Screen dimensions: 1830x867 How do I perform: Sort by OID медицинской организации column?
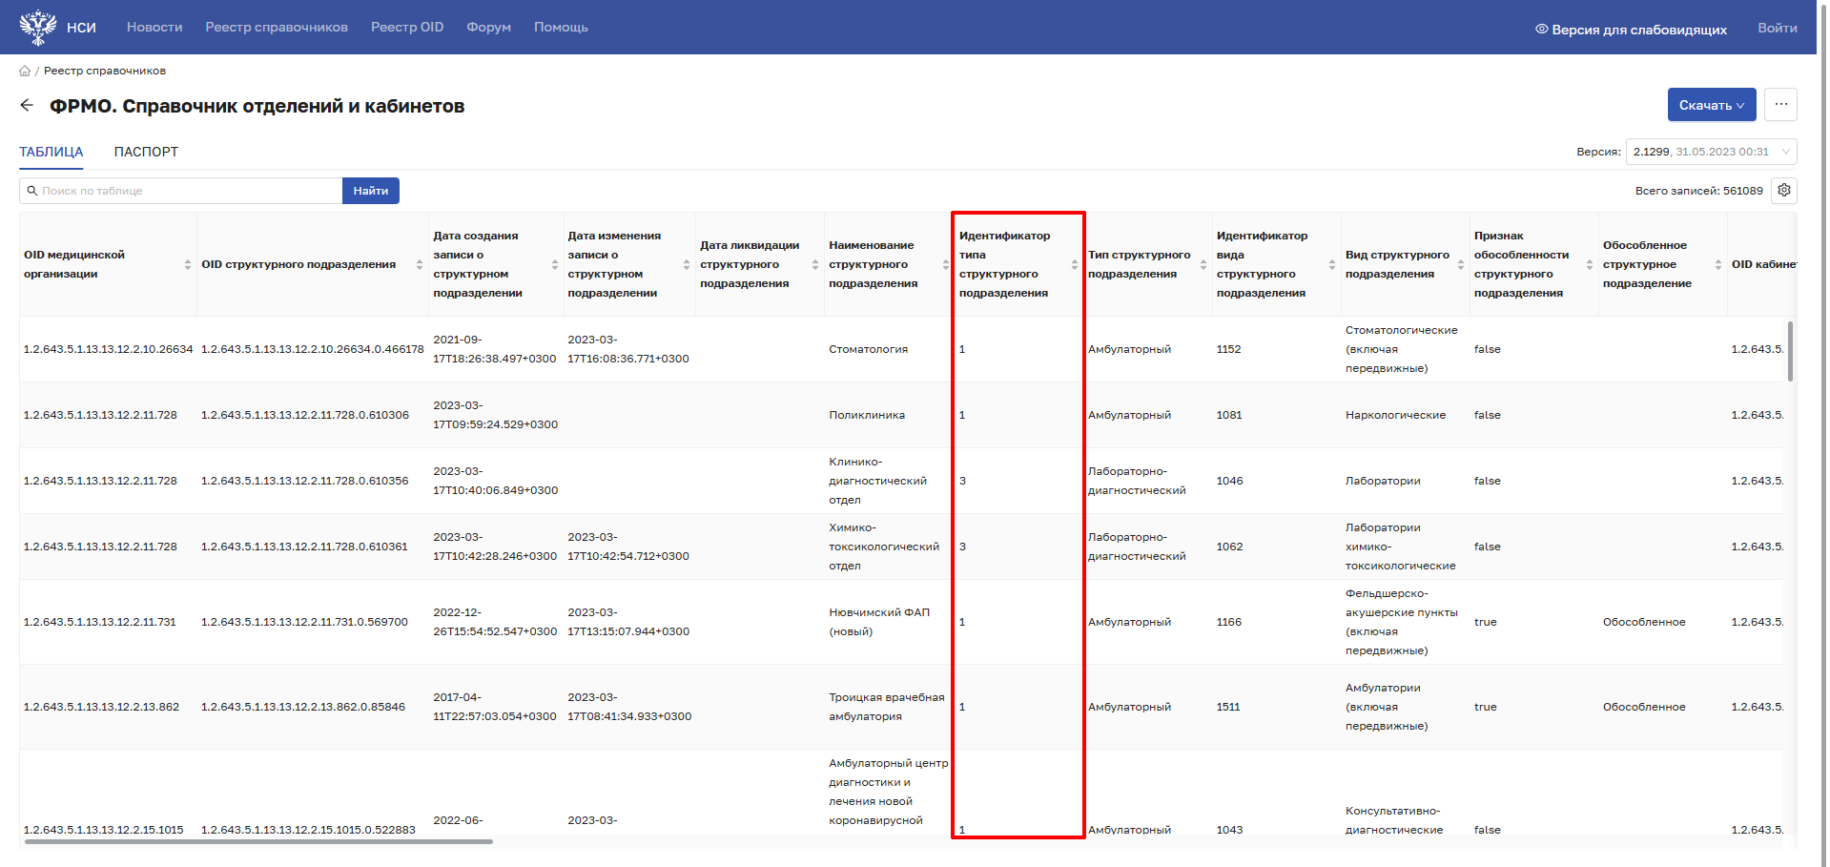pyautogui.click(x=188, y=265)
